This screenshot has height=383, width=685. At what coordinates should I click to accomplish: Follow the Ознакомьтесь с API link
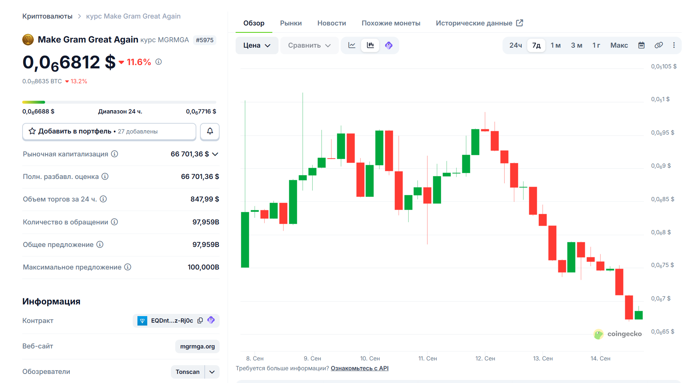(x=360, y=368)
